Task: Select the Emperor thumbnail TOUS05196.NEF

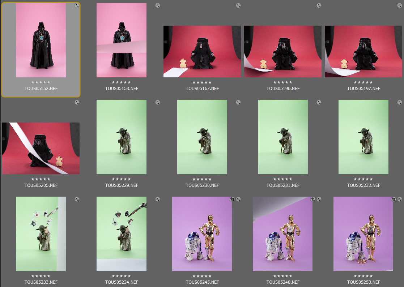Action: click(x=282, y=51)
